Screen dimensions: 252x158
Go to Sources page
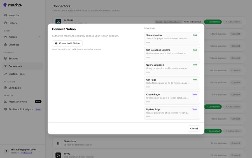23,58
